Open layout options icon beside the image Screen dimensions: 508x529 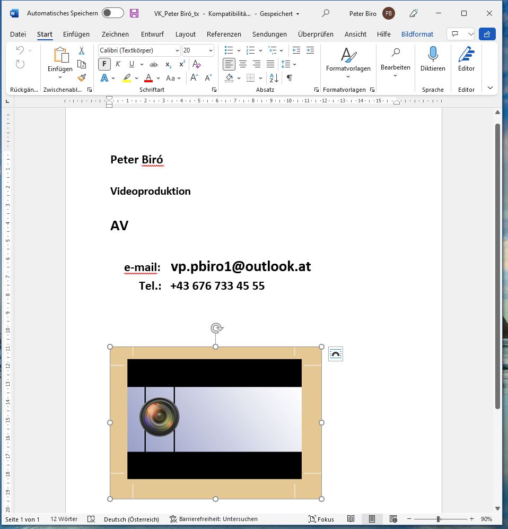tap(335, 354)
